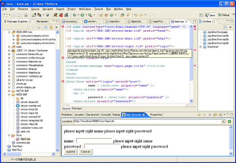Close the Web Browser tab with its X
Viewport: 236px width, 163px height.
click(143, 115)
